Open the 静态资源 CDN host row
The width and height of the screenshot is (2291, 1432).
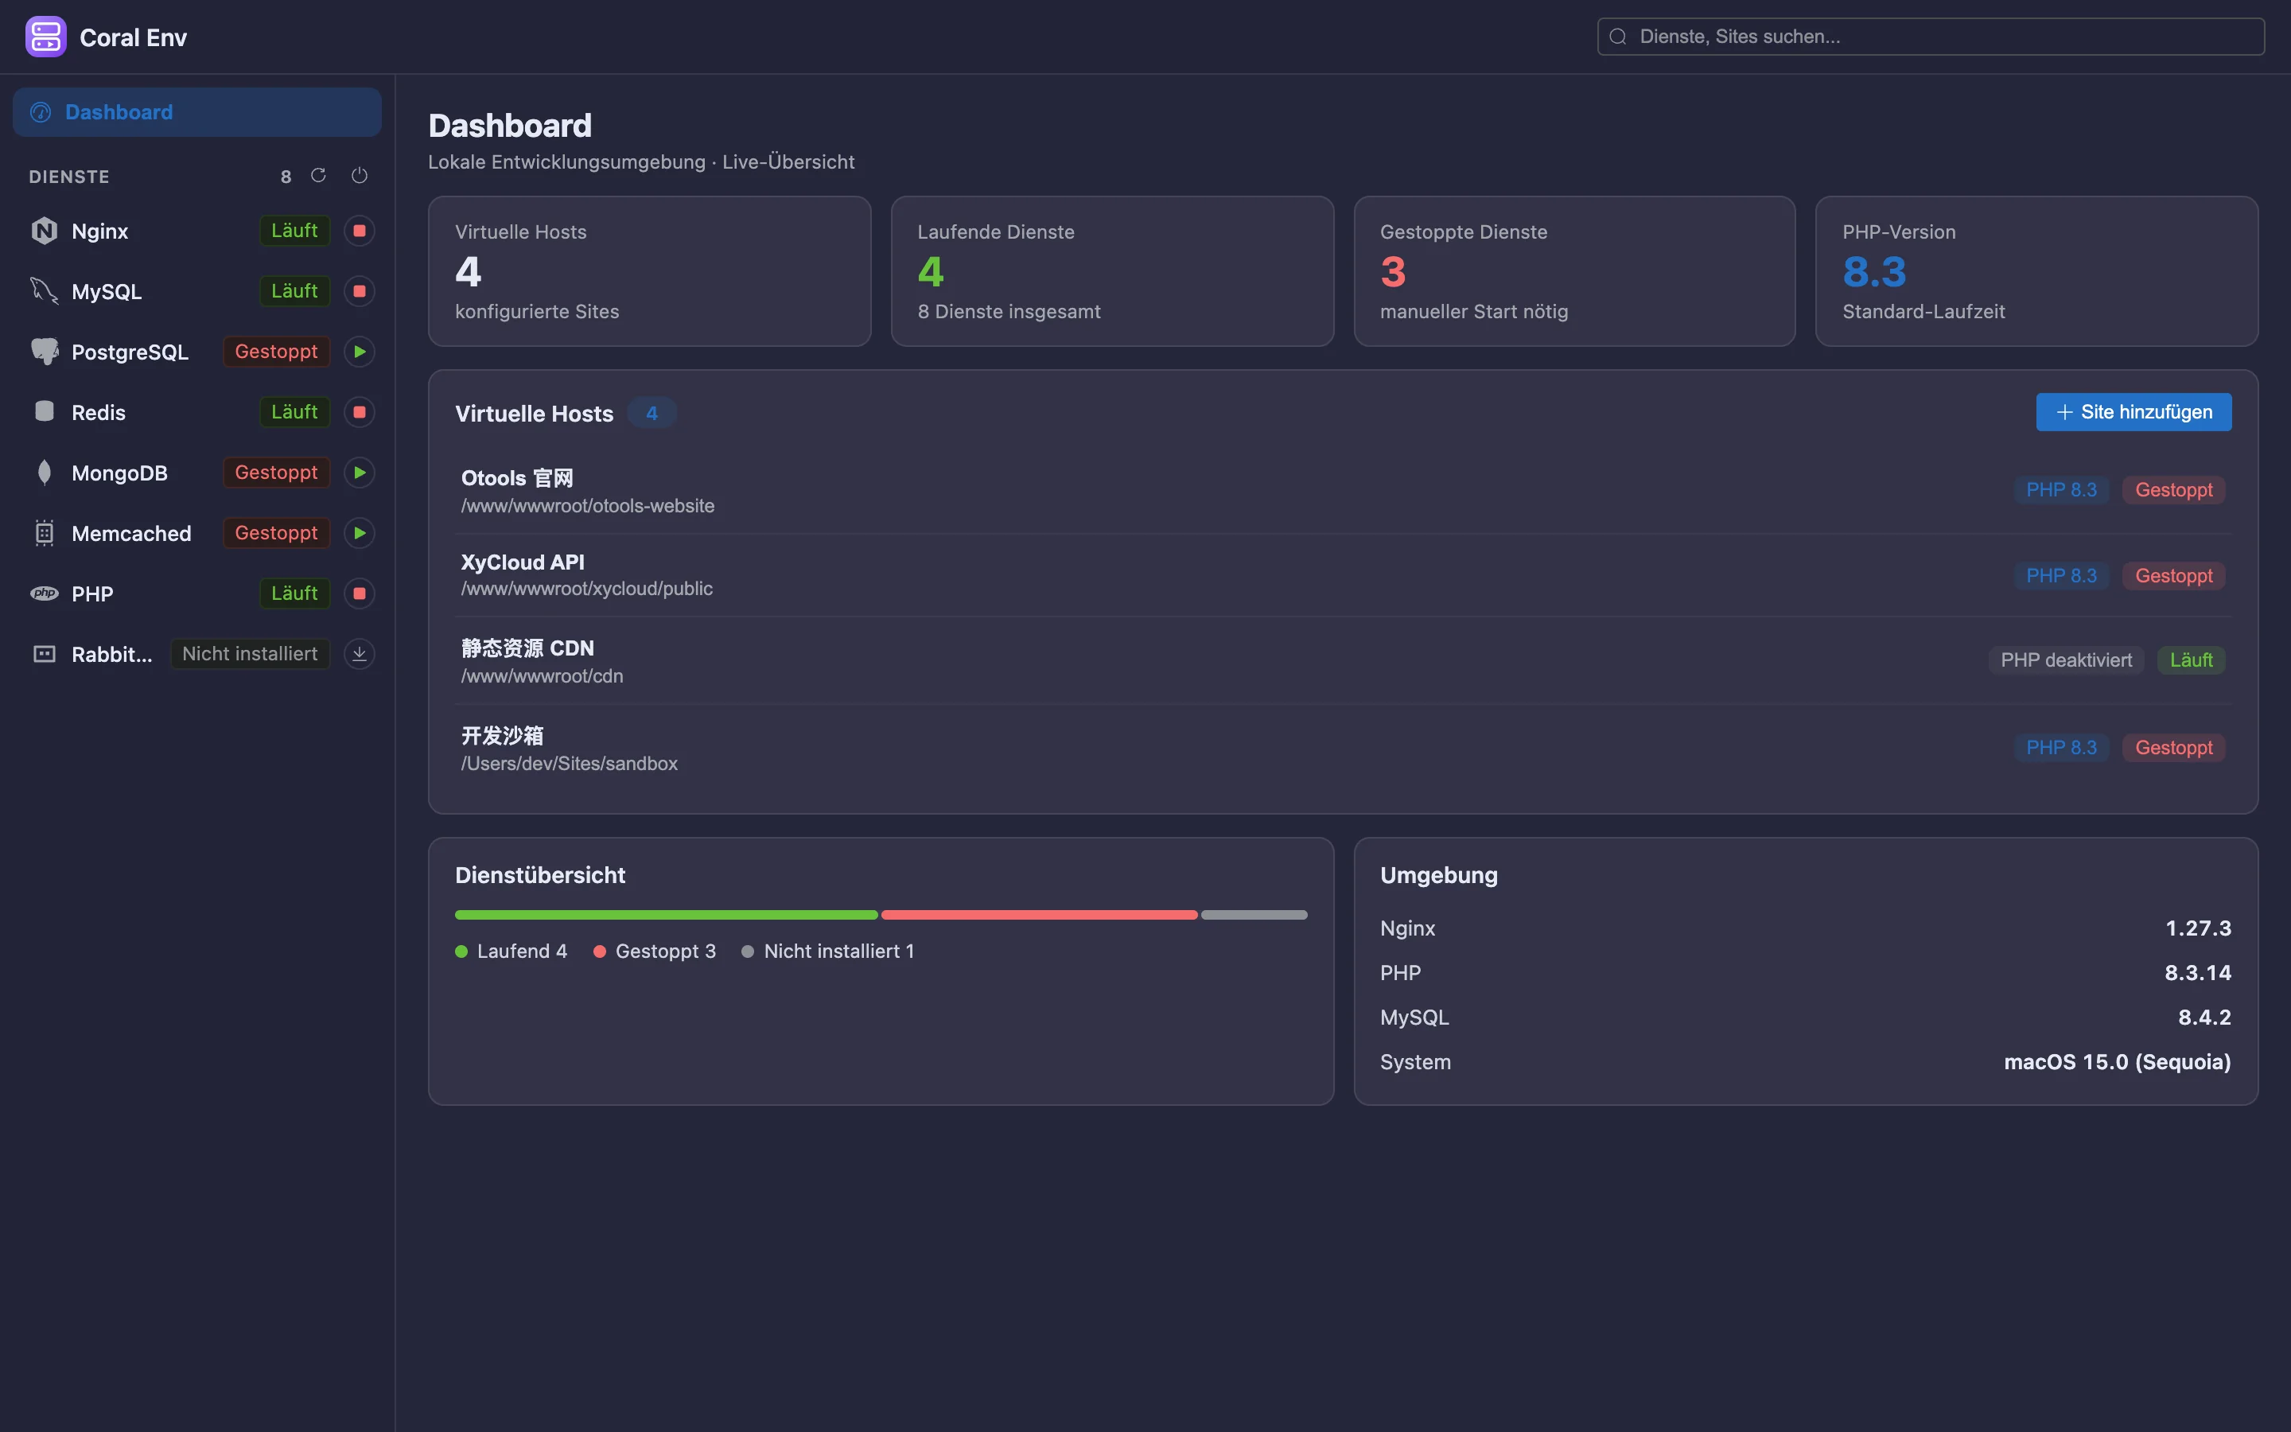(1343, 661)
